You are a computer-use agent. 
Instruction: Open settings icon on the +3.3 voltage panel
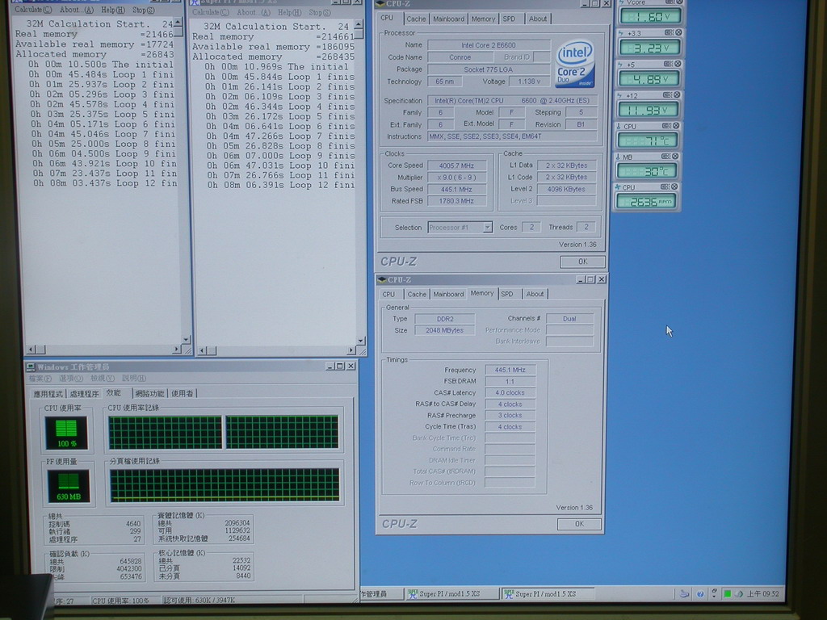click(669, 32)
